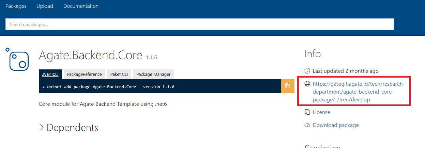This screenshot has height=148, width=425.
Task: Expand the Dependents section chevron
Action: (42, 128)
